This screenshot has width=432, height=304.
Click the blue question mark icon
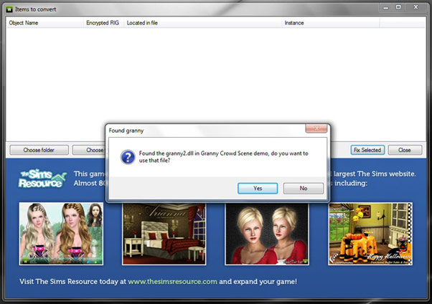click(x=127, y=156)
